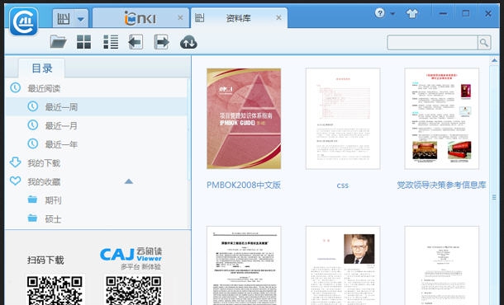Open file with the folder icon
504x305 pixels.
point(58,42)
